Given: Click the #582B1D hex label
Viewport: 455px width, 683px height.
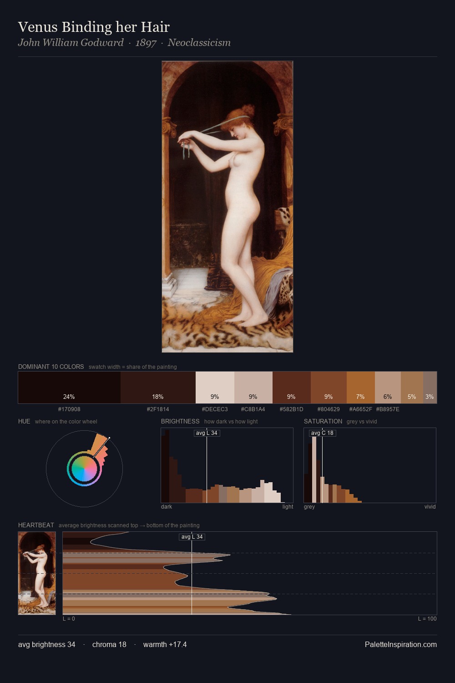Looking at the screenshot, I should pos(291,409).
